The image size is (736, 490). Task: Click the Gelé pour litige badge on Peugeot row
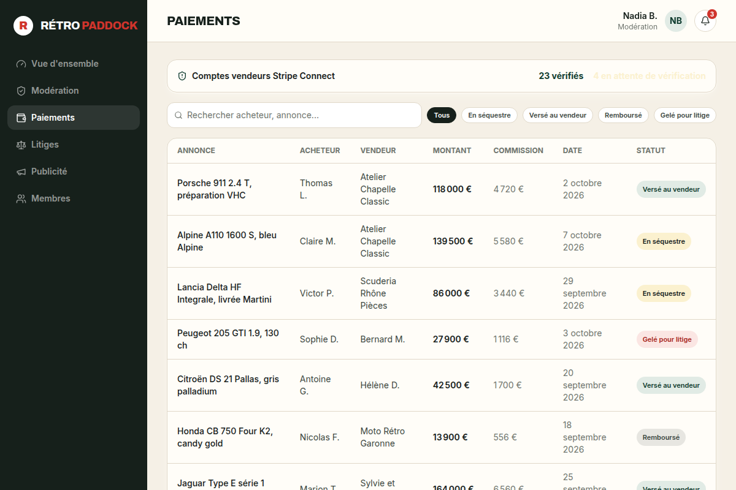click(667, 339)
